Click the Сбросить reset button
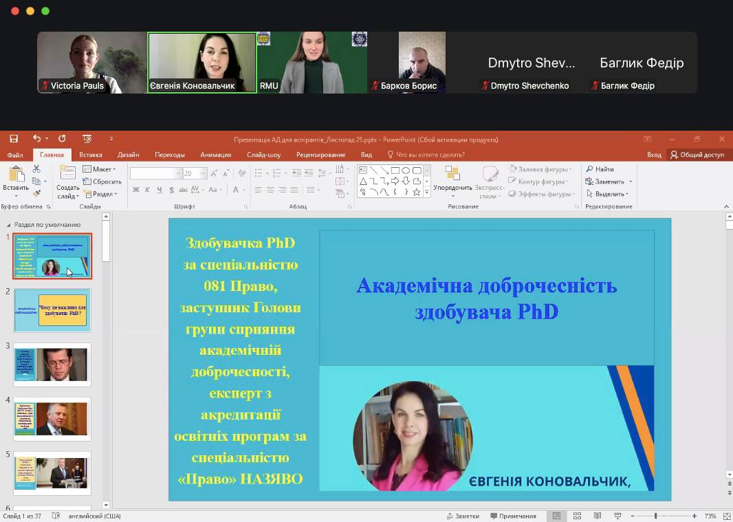Viewport: 733px width, 522px height. [102, 182]
